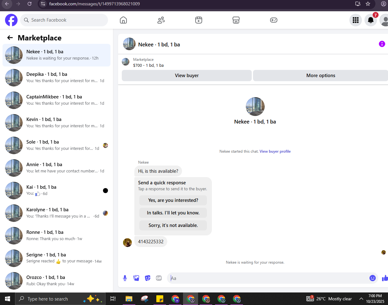Attach a photo with the image icon
The width and height of the screenshot is (388, 305).
[x=136, y=278]
